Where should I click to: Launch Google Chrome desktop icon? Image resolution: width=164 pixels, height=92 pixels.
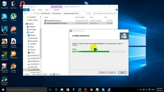14,68
